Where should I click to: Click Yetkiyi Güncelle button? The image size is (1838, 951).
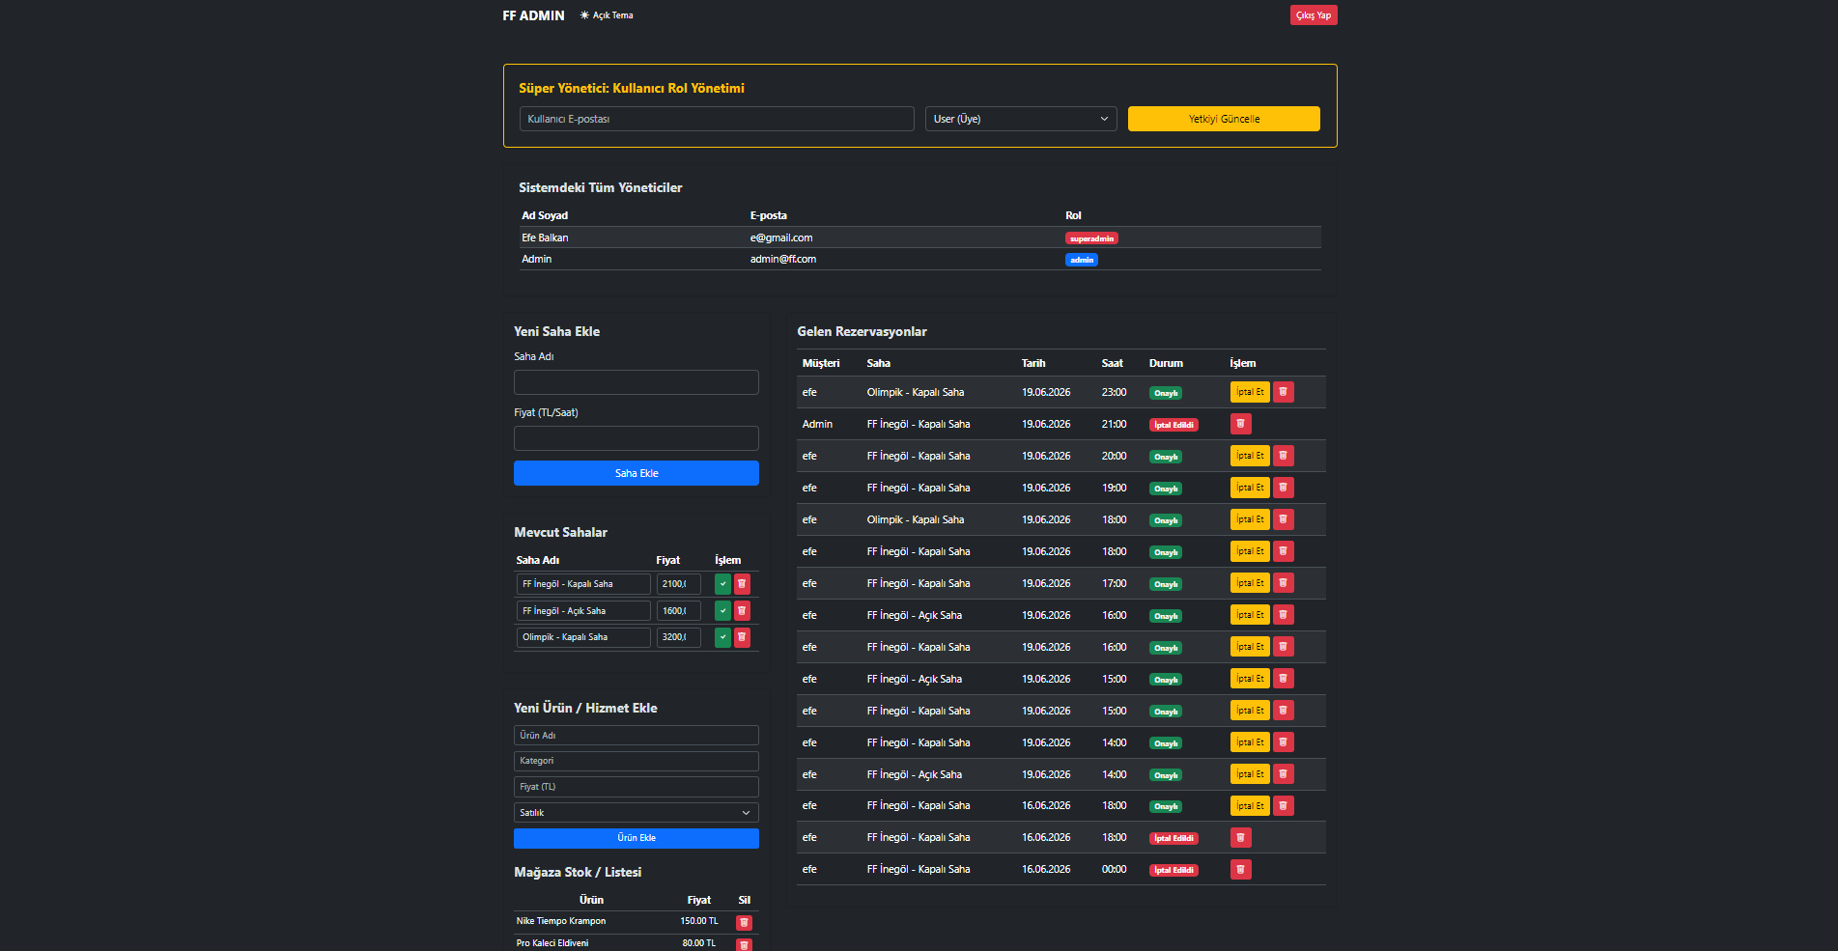pos(1224,119)
